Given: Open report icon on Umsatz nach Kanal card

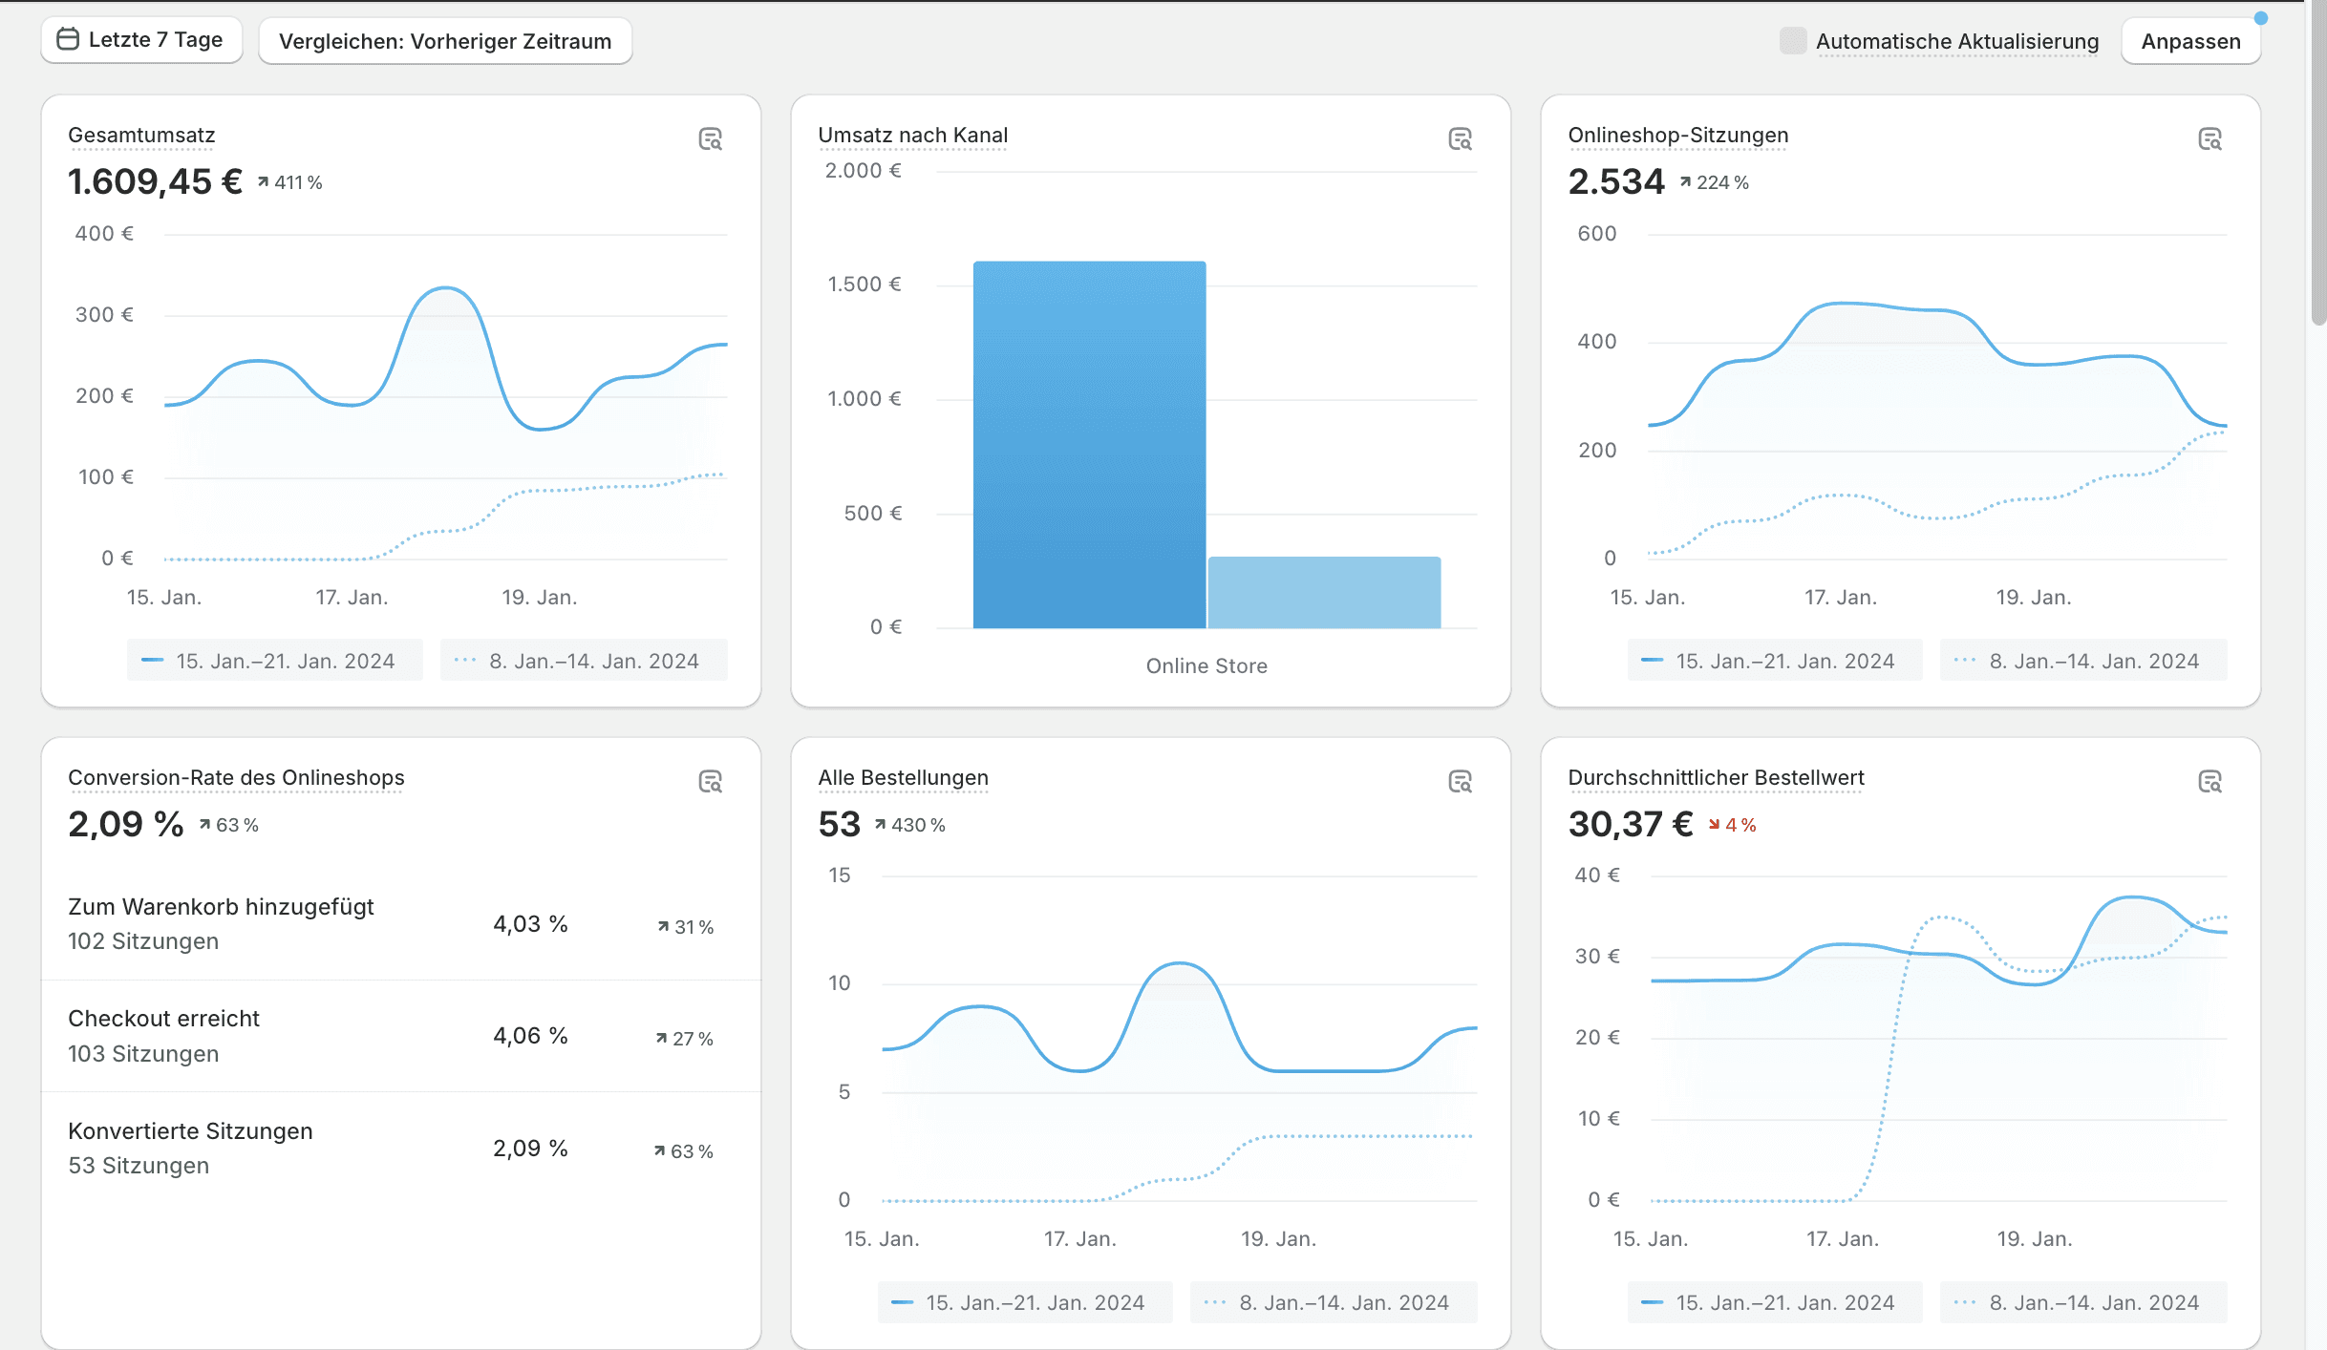Looking at the screenshot, I should pos(1460,139).
